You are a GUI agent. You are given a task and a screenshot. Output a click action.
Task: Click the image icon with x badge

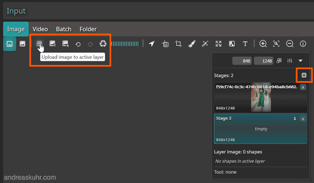[65, 44]
